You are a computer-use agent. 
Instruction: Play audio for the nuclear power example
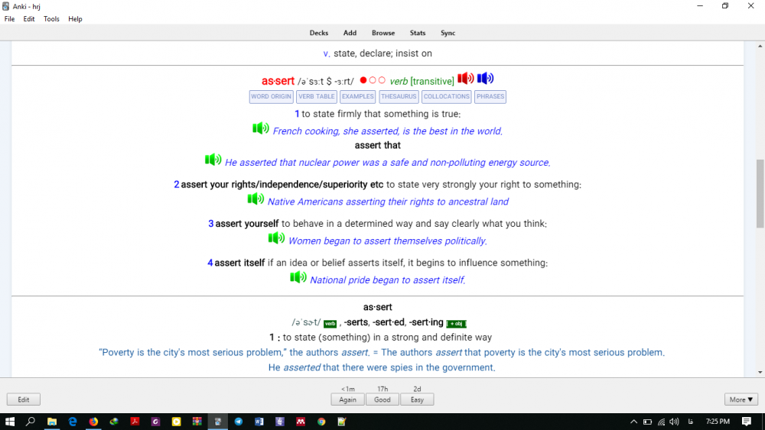point(213,160)
